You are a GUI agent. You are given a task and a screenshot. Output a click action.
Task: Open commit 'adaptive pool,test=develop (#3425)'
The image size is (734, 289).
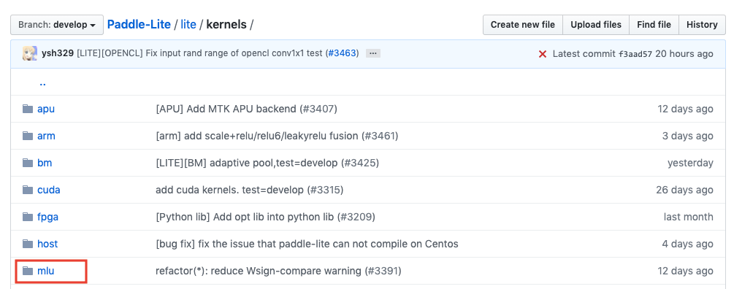[x=267, y=163]
